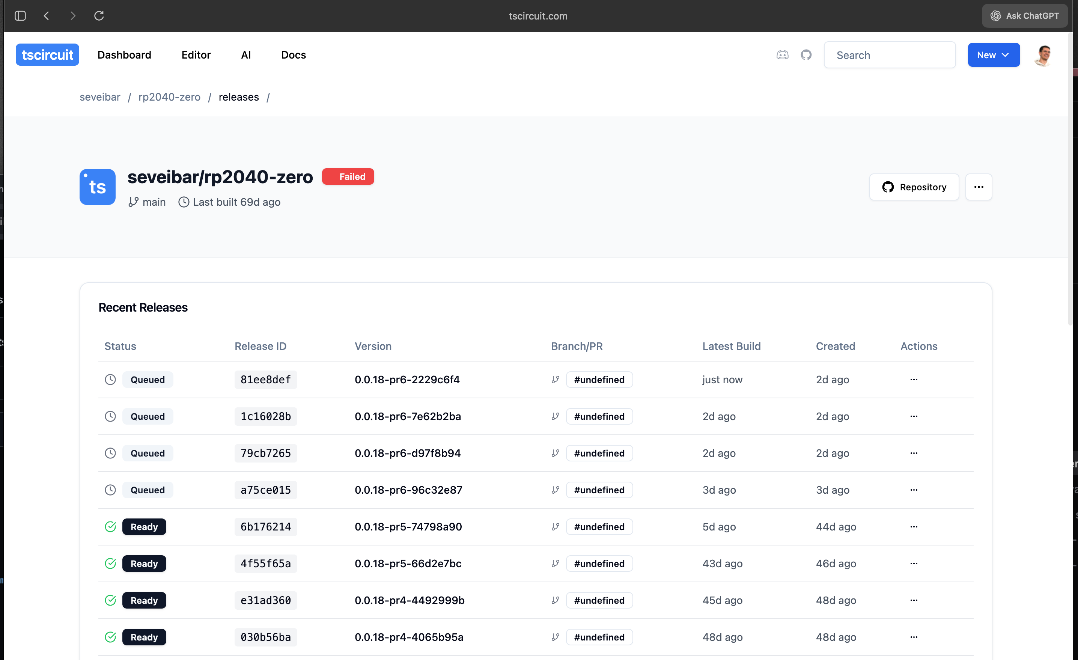
Task: Open the Docs nav item
Action: (293, 55)
